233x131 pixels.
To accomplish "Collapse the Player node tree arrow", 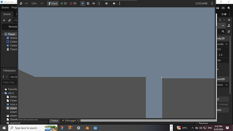I will 3,34.
